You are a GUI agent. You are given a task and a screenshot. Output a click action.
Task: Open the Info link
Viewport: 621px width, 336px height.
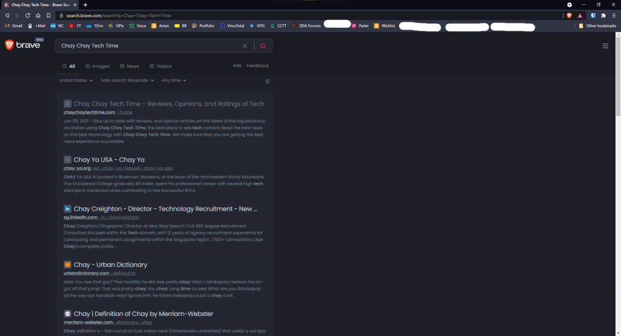coord(237,65)
